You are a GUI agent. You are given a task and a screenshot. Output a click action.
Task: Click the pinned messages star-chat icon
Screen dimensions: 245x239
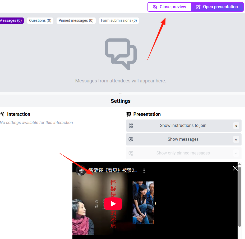pos(131,153)
